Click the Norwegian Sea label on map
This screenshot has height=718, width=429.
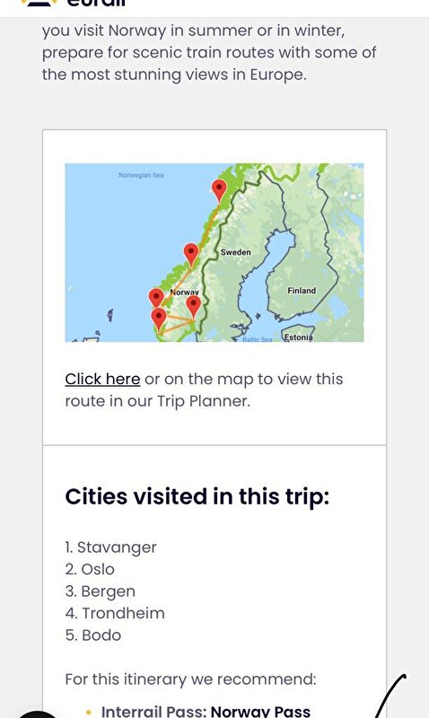point(141,175)
